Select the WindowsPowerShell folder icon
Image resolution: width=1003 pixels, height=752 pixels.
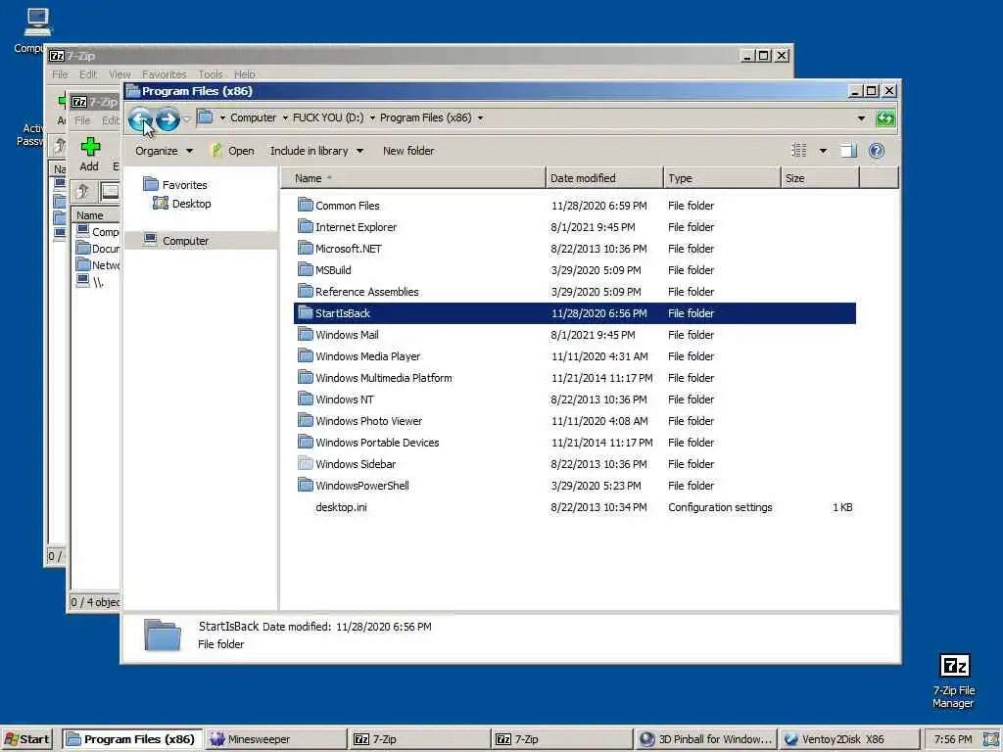coord(306,486)
